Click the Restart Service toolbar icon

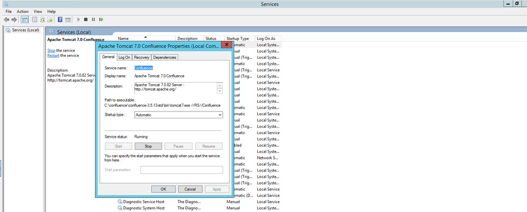tap(101, 20)
